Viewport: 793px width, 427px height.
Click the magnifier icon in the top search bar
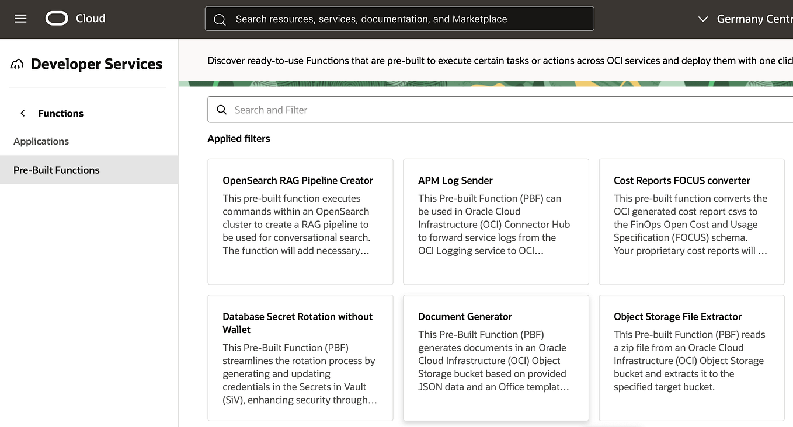coord(220,19)
